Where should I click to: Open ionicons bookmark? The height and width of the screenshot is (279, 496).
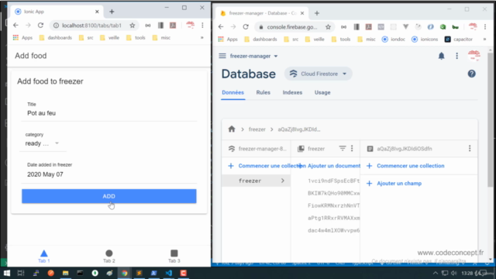[x=425, y=40]
